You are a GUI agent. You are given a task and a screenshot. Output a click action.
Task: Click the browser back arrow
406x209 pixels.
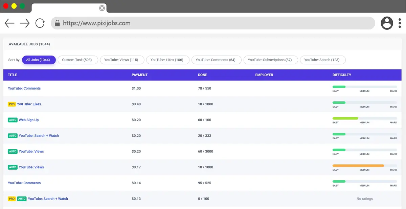pyautogui.click(x=9, y=23)
